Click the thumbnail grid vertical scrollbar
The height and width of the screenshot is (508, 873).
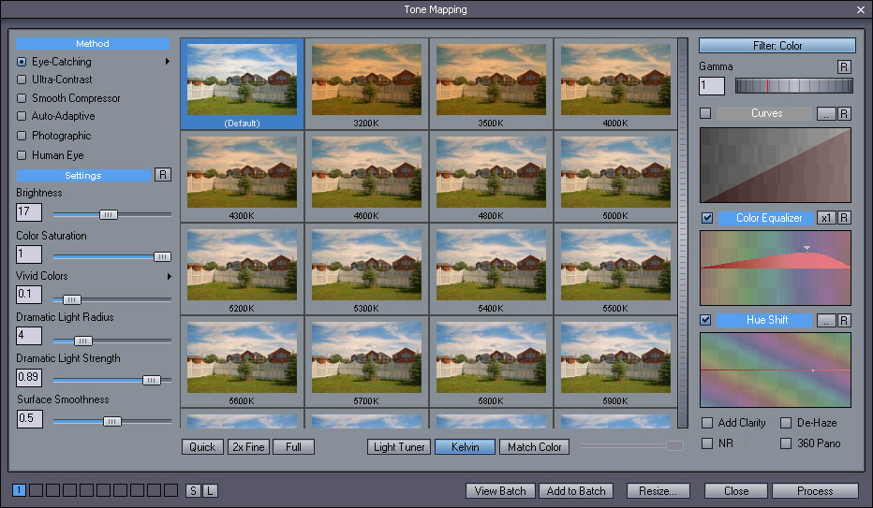click(x=683, y=233)
